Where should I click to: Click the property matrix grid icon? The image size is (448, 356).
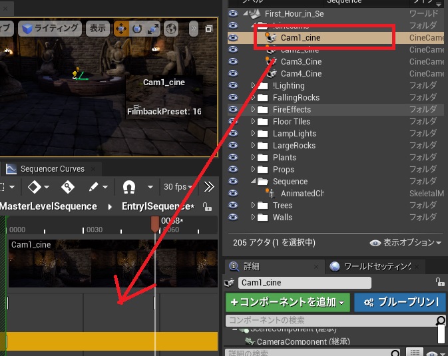(415, 352)
